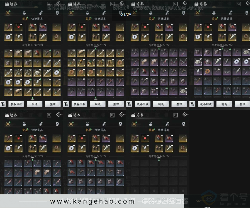250x208 pixels.
Task: Select equipped red heart item in top-left panel
Action: point(18,27)
